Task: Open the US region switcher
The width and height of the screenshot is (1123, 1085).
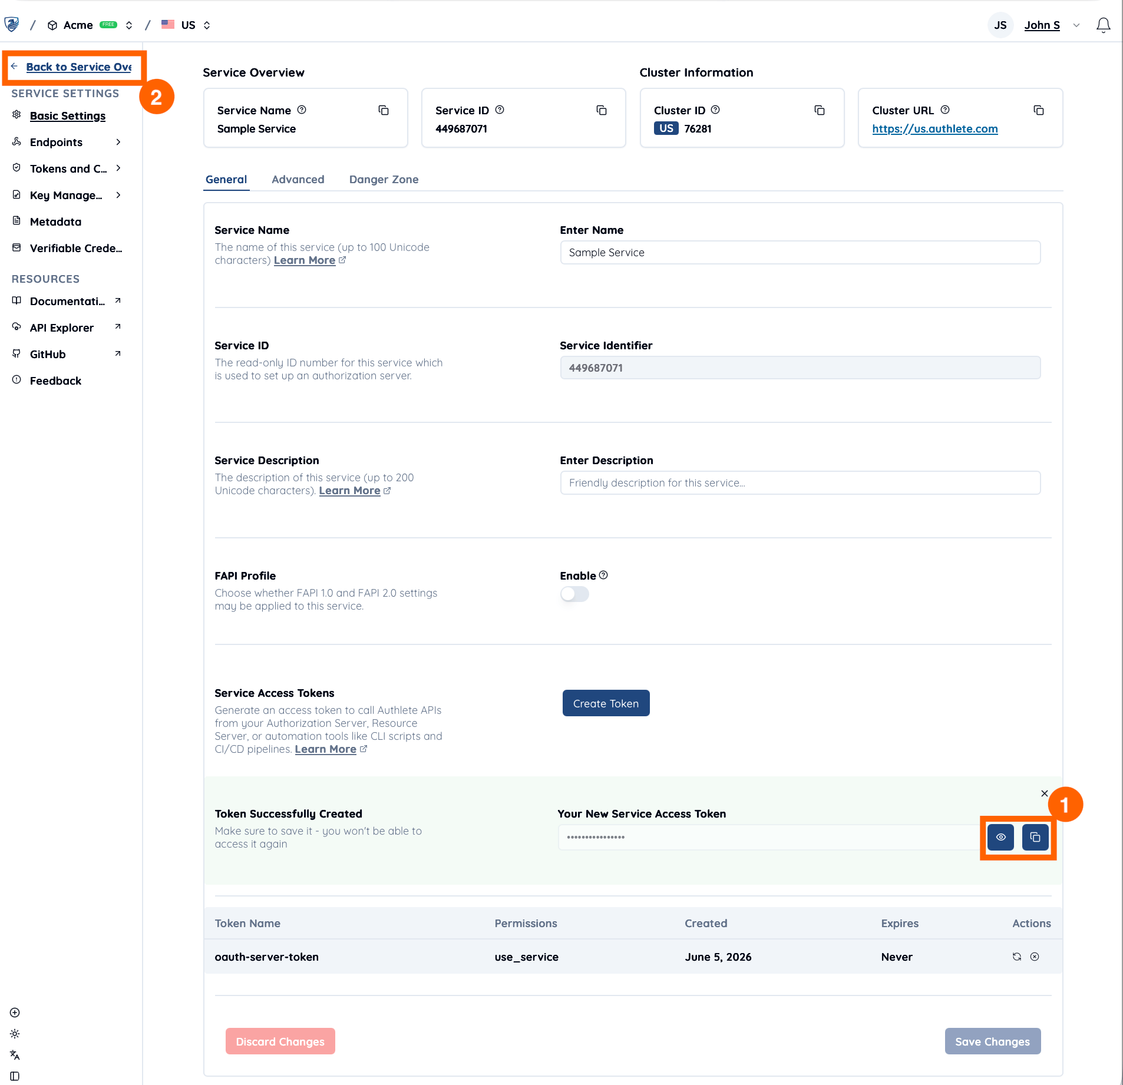Action: tap(207, 25)
